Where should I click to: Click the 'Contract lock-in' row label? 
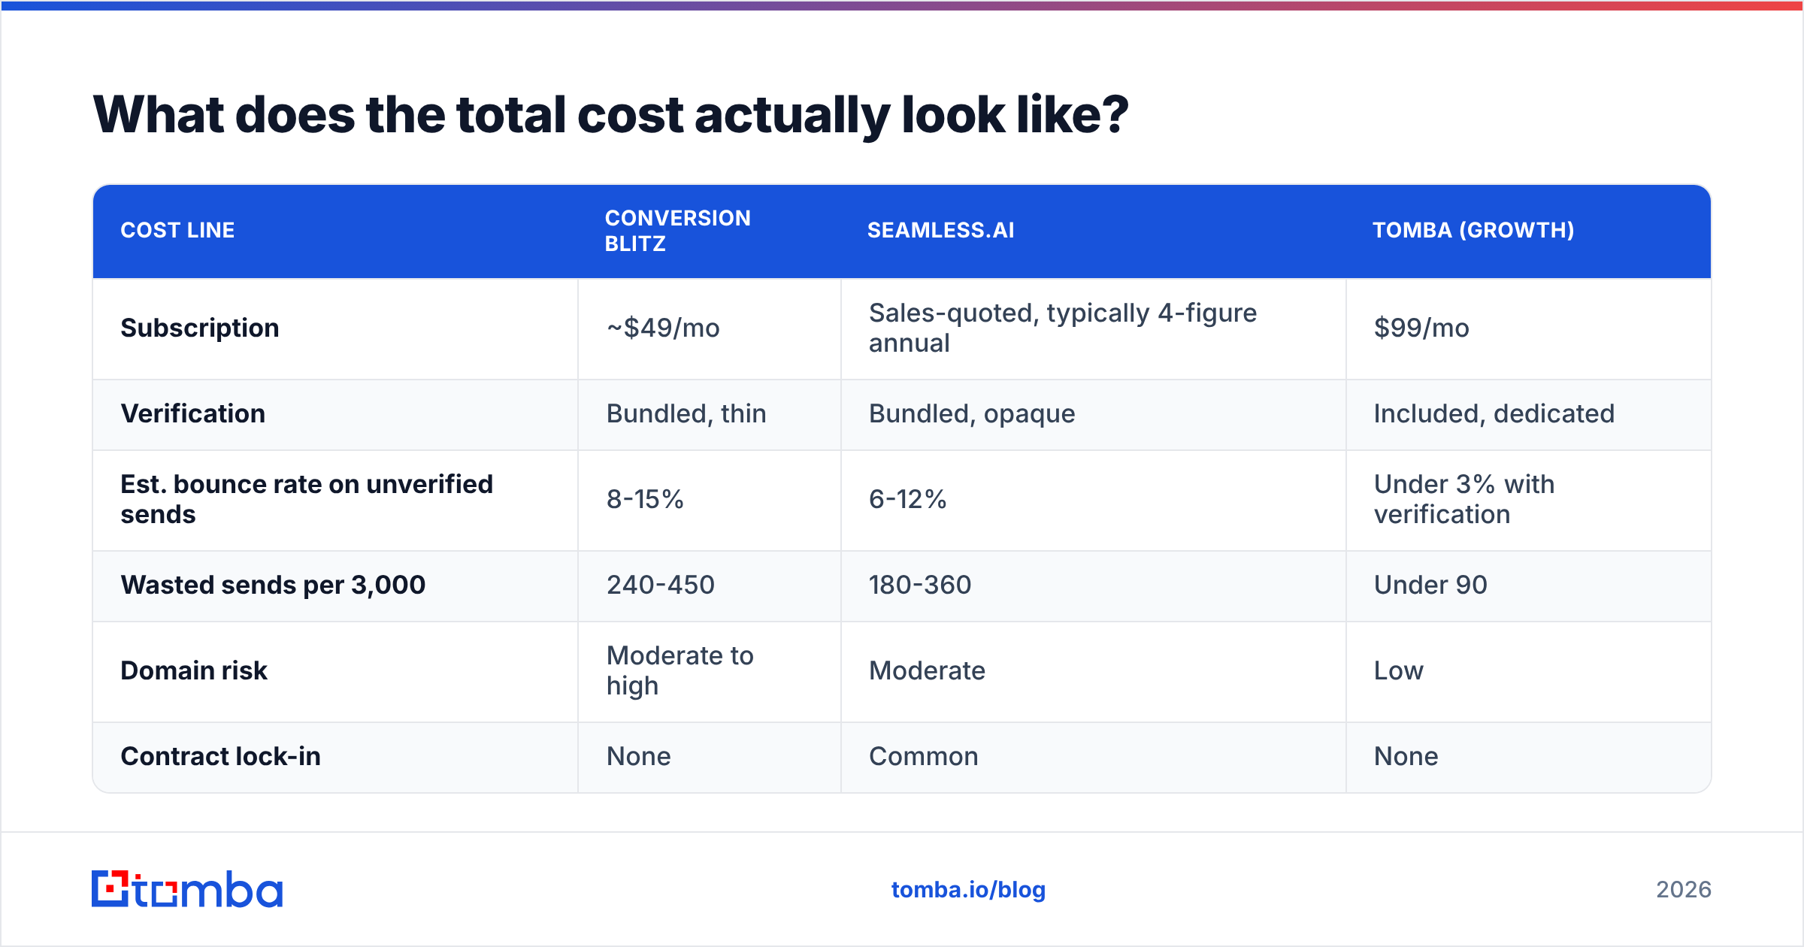pos(220,756)
